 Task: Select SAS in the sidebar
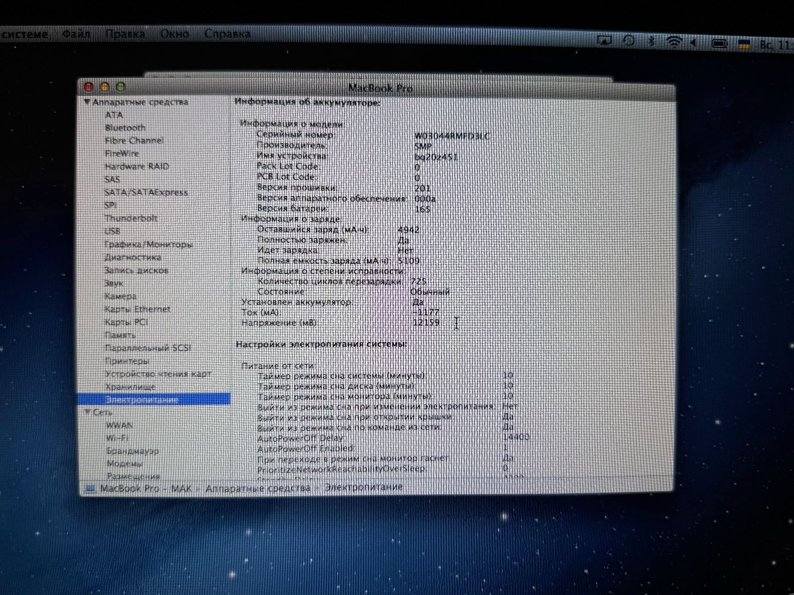(x=112, y=179)
